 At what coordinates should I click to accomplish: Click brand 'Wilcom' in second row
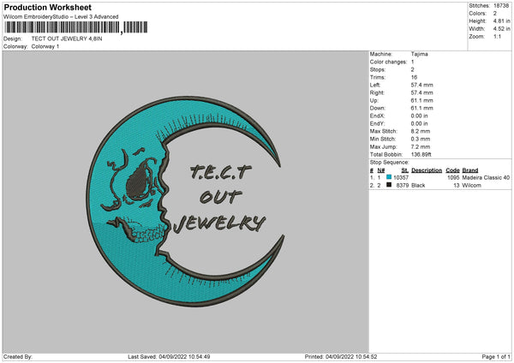pyautogui.click(x=472, y=186)
